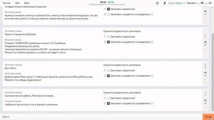Click the title 'Доставить'
Image resolution: width=214 pixels, height=120 pixels.
click(x=10, y=68)
